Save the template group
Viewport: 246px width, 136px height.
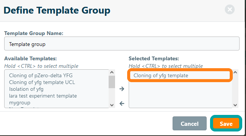click(226, 123)
